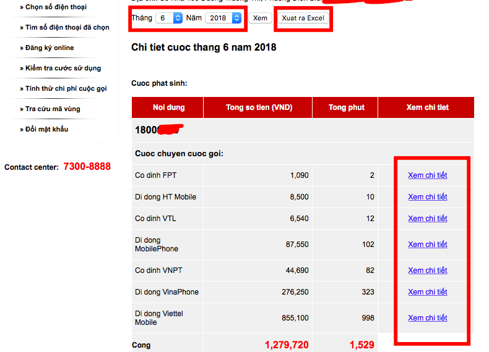The height and width of the screenshot is (352, 489).
Task: View details for Di dong Viettel Mobile
Action: (428, 318)
